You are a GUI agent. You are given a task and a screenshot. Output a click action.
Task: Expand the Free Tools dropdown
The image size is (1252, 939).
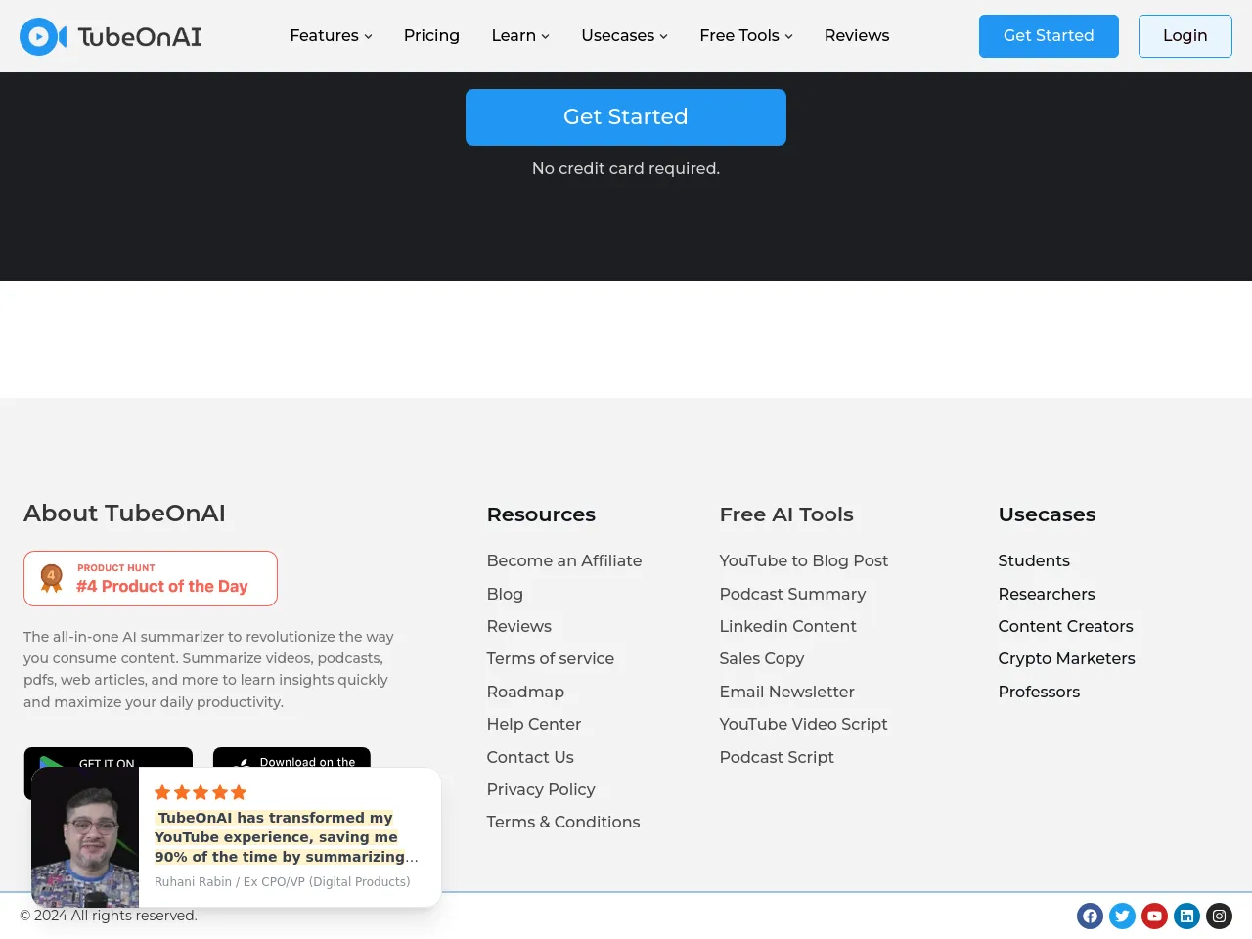tap(745, 36)
